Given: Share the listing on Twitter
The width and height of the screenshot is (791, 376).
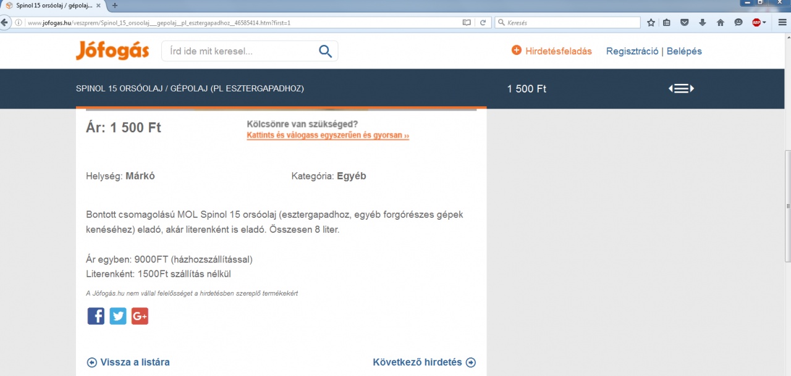Looking at the screenshot, I should pos(118,316).
